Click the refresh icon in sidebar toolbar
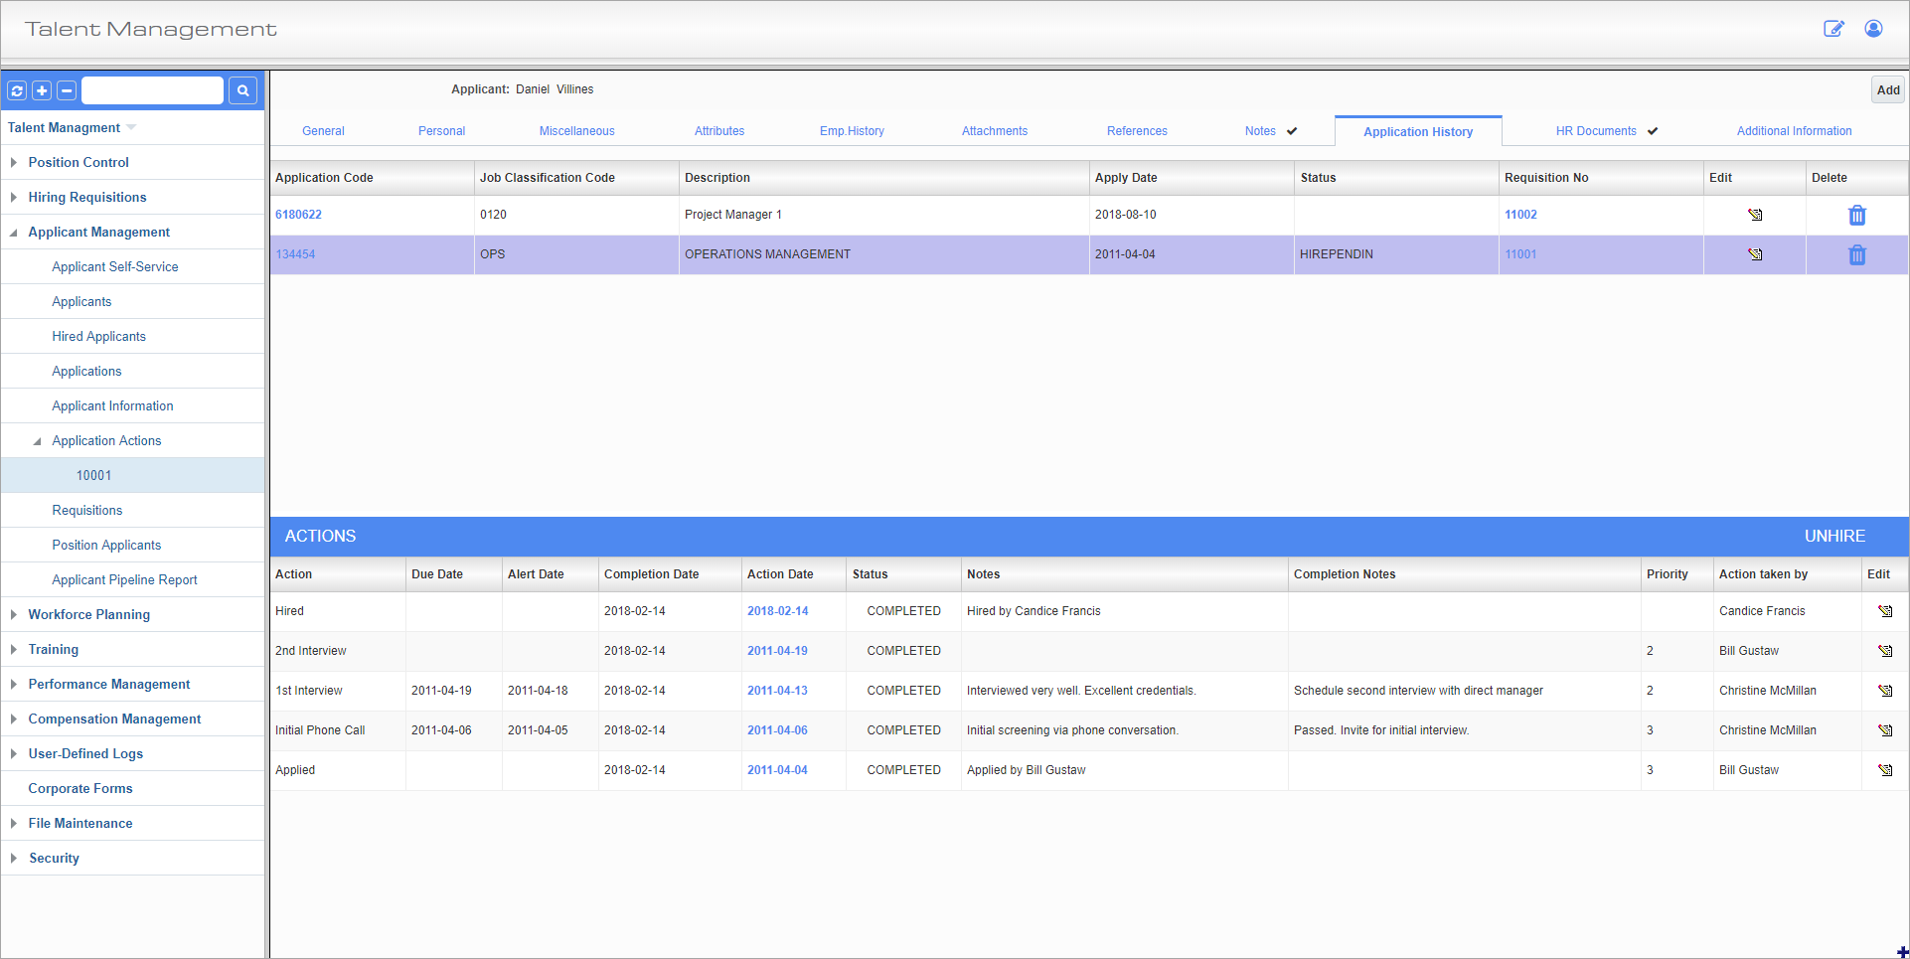The height and width of the screenshot is (959, 1910). coord(17,91)
